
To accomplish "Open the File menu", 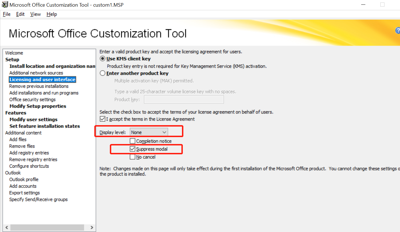I will pos(7,14).
